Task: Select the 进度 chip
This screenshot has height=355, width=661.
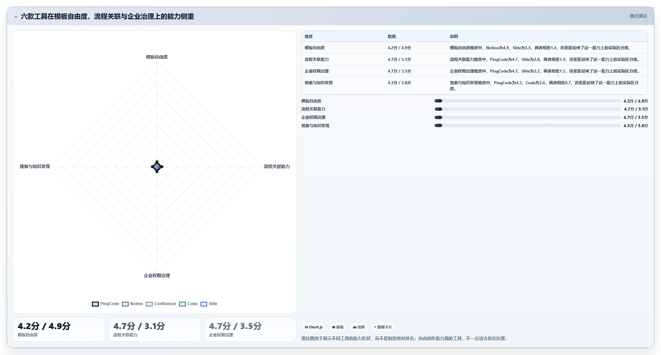Action: coord(358,327)
